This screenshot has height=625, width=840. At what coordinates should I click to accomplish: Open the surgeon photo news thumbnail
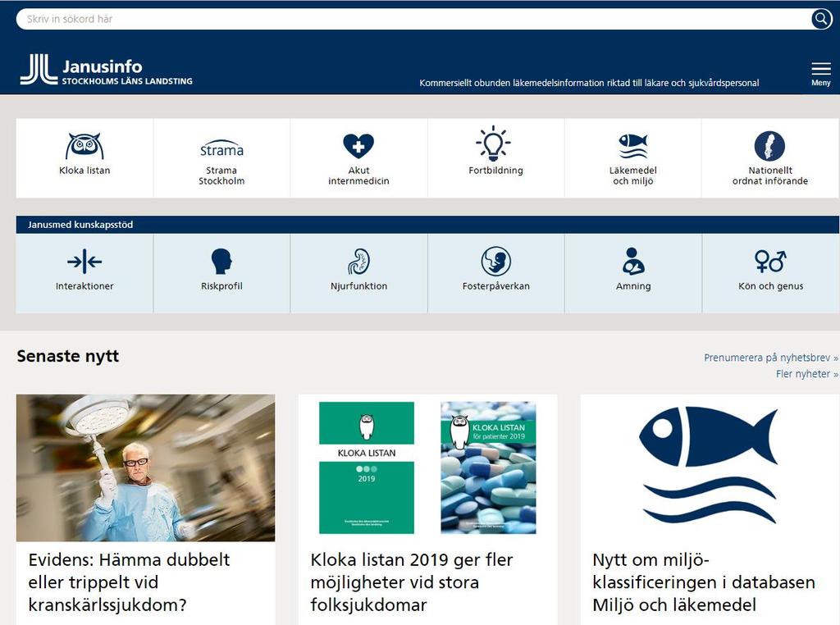pyautogui.click(x=145, y=468)
